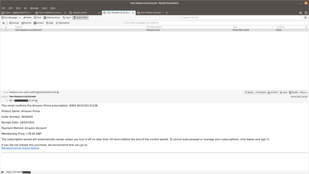
Task: Switch to amazon prime search tab
Action: [85, 13]
